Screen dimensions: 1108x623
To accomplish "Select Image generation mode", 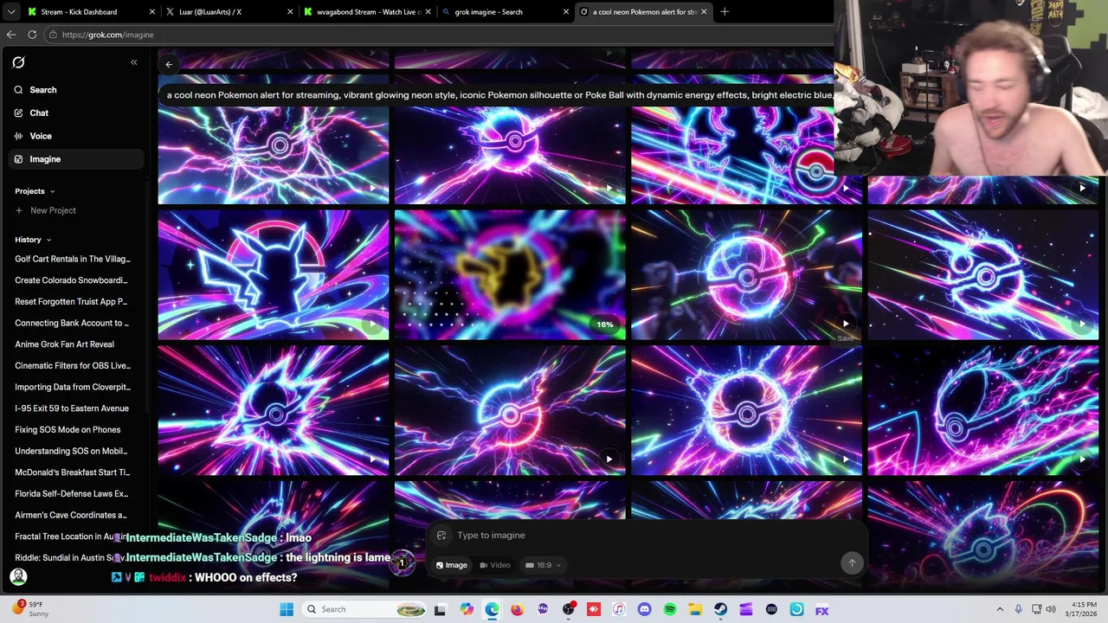I will pos(451,565).
